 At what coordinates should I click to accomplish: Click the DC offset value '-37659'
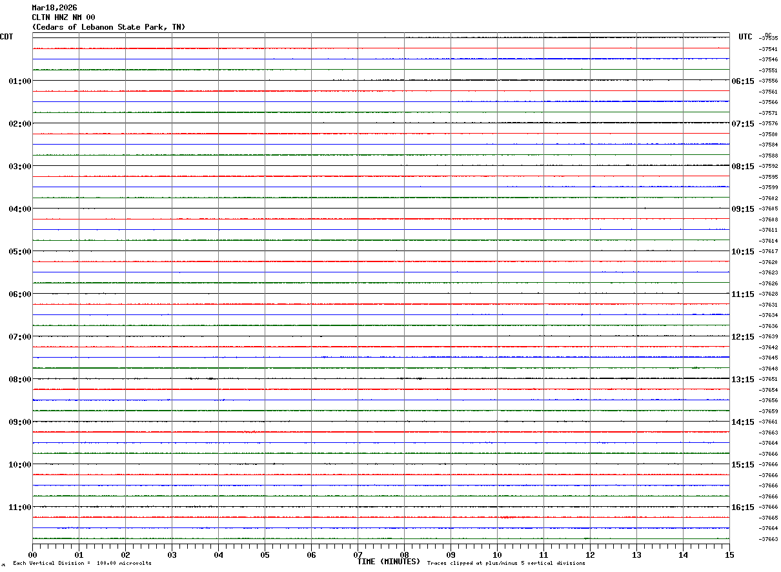768,411
